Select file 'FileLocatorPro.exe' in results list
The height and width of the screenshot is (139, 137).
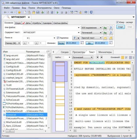click(25, 96)
